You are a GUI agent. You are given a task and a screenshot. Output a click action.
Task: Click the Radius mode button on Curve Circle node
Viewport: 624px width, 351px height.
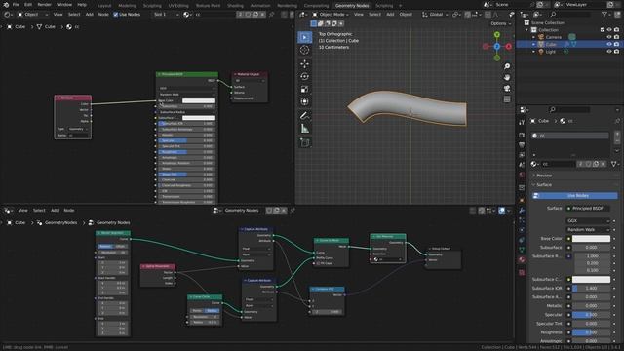pyautogui.click(x=213, y=311)
